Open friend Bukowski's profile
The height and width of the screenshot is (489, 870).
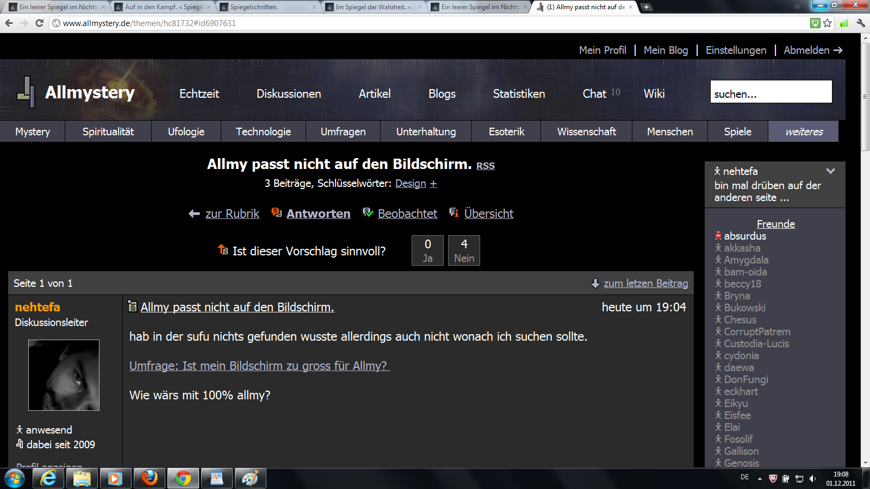(744, 308)
